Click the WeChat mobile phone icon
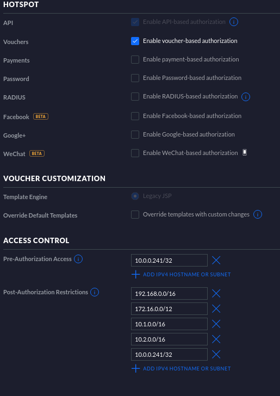Image resolution: width=280 pixels, height=396 pixels. coord(245,152)
